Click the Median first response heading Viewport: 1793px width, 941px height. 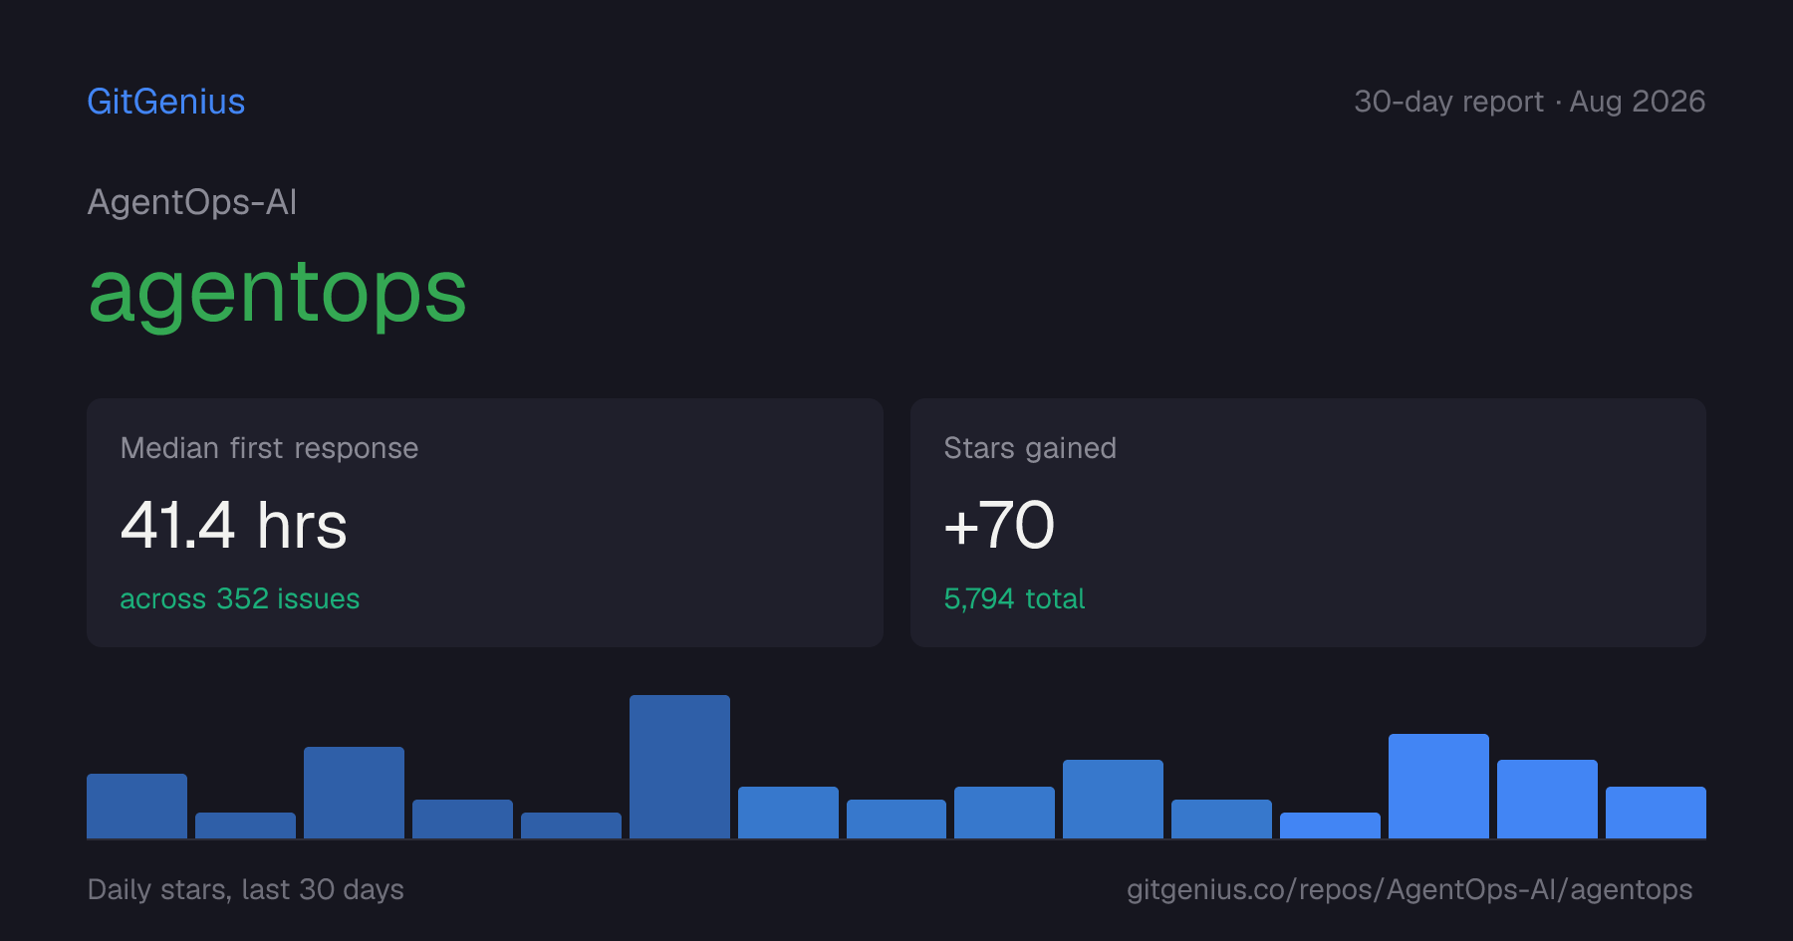click(x=269, y=448)
